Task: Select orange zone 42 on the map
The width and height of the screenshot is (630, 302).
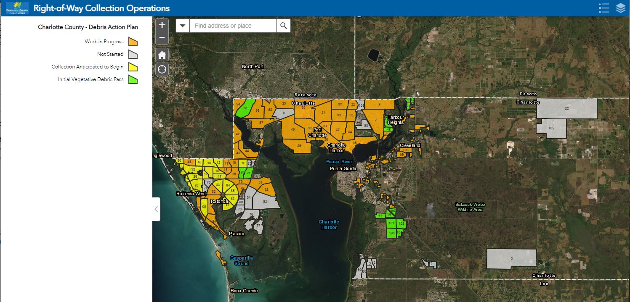Action: tap(238, 134)
